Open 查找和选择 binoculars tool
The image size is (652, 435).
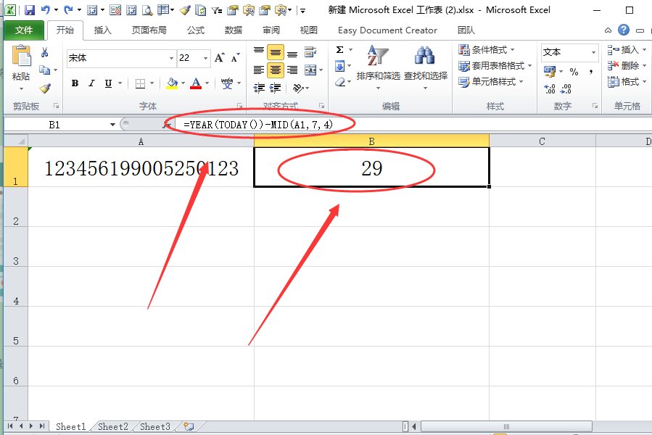pos(425,65)
